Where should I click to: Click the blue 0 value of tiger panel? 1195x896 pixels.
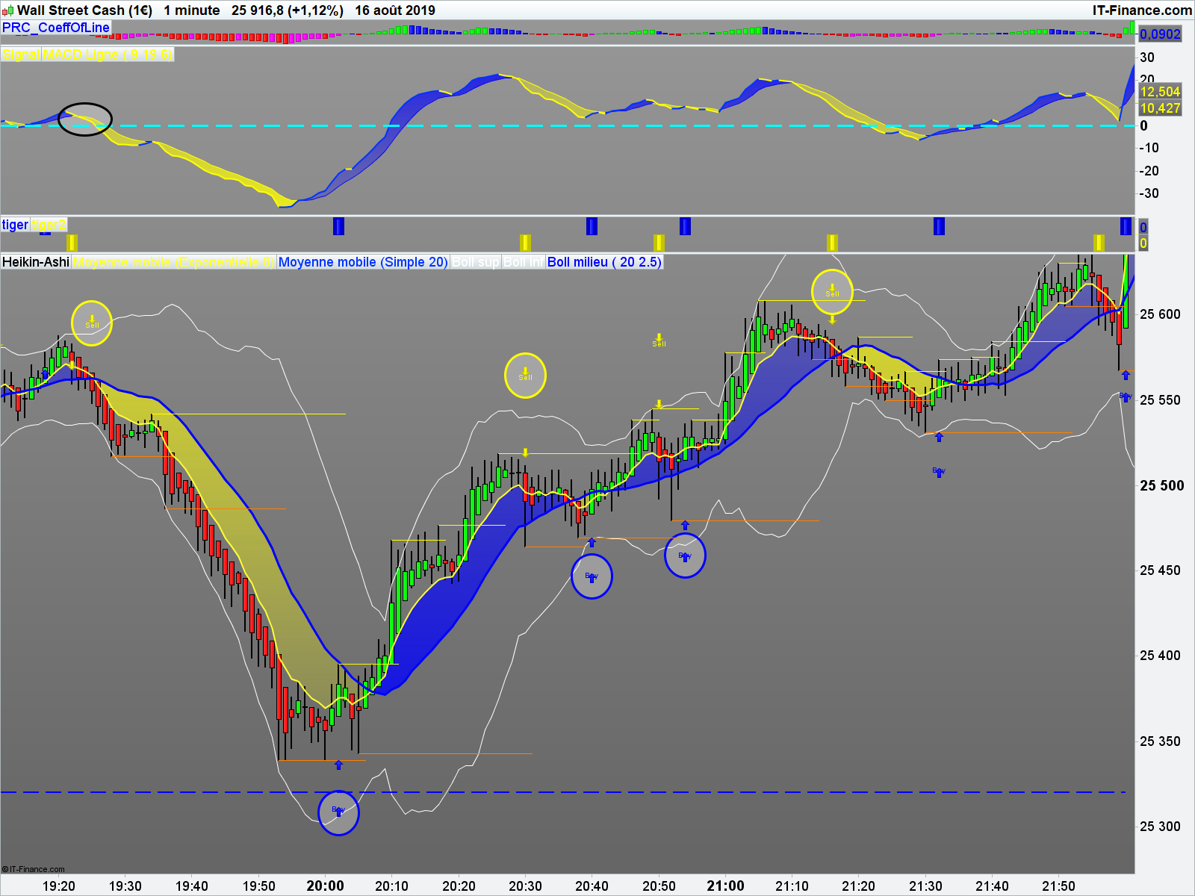pyautogui.click(x=1143, y=227)
